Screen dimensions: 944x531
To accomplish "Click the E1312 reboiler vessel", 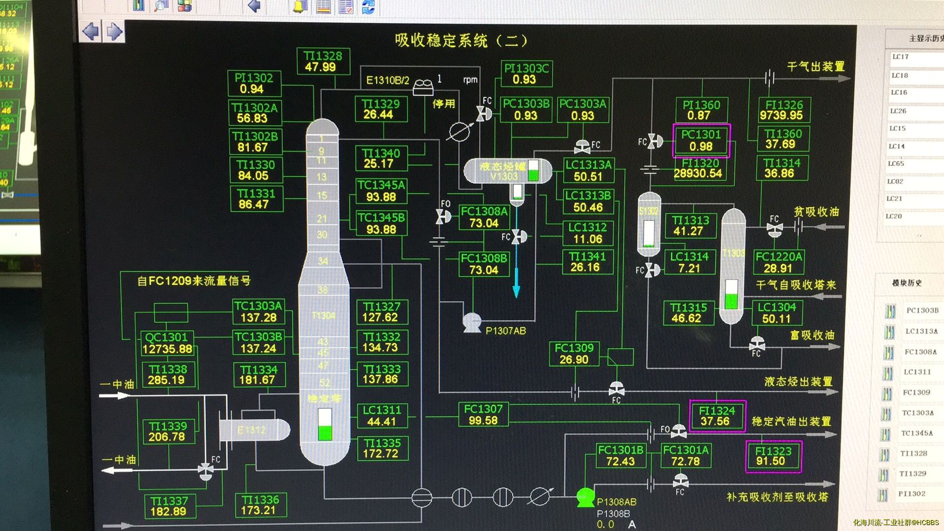I will pos(254,430).
